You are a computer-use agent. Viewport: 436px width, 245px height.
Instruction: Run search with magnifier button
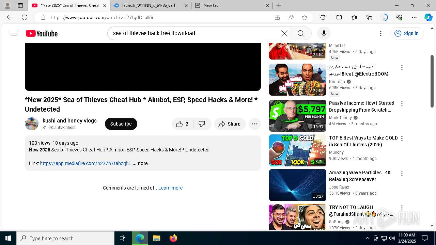point(300,33)
